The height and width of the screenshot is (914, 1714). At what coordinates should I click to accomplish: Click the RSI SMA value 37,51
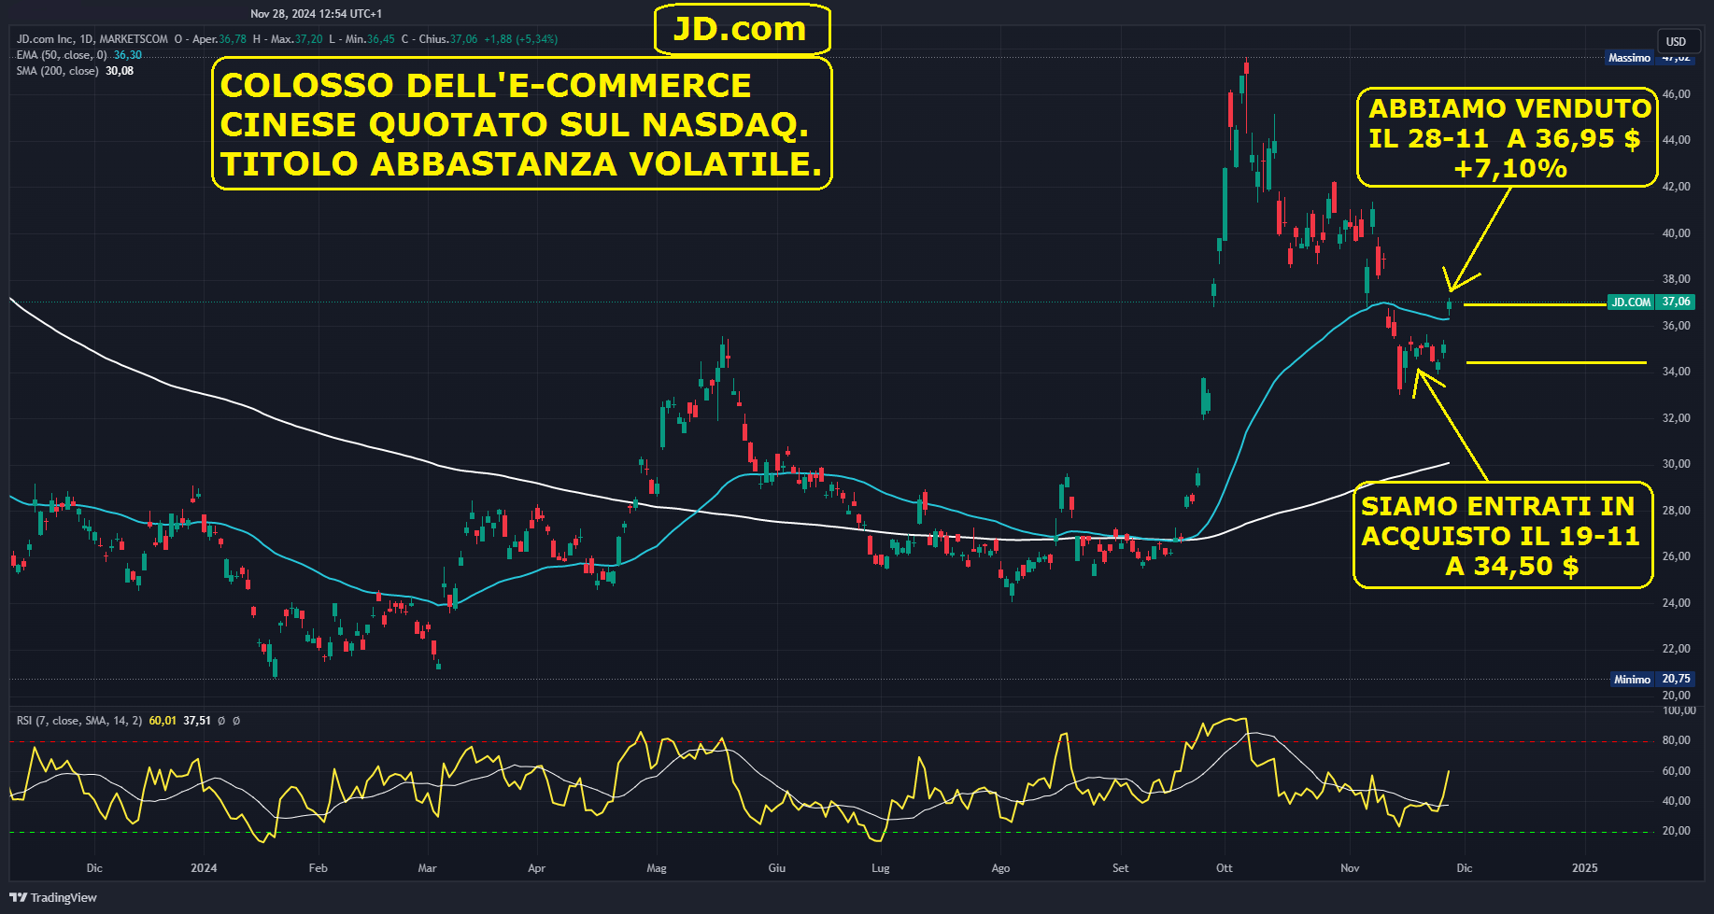click(x=197, y=721)
